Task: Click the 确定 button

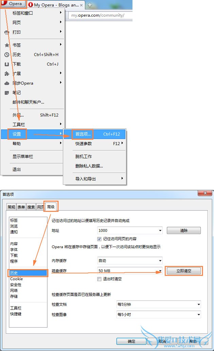Action: coord(131,341)
